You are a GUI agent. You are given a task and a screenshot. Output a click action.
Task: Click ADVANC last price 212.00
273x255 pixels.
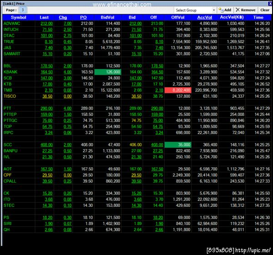[47, 24]
